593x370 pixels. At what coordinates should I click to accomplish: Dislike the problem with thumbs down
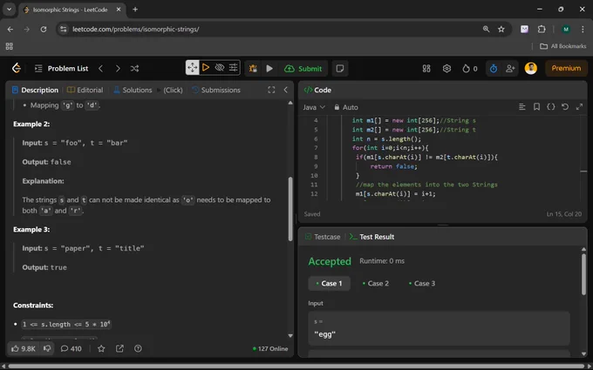[47, 348]
